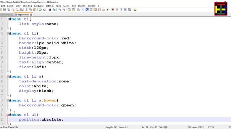Click the Close All documents toolbar icon
The image size is (231, 129).
click(x=17, y=10)
